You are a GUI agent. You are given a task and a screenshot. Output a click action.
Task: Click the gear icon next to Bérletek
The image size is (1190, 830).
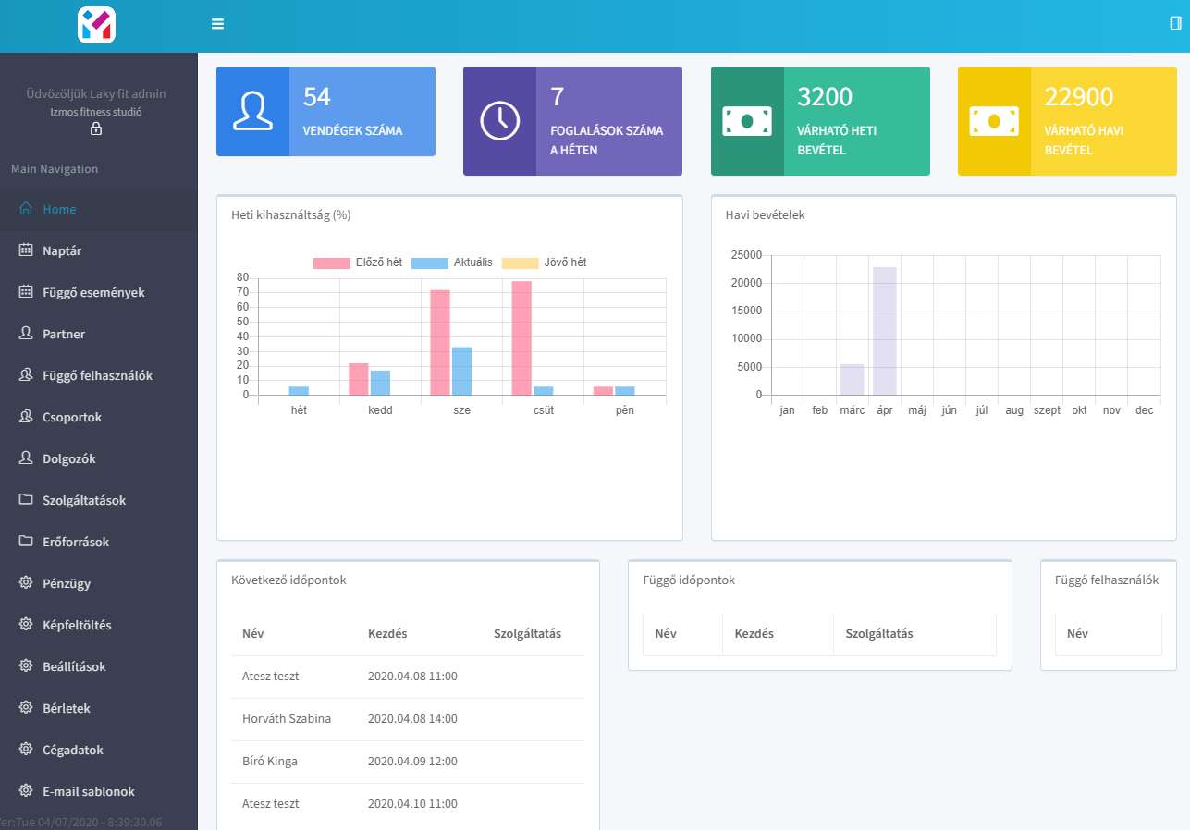pos(26,708)
